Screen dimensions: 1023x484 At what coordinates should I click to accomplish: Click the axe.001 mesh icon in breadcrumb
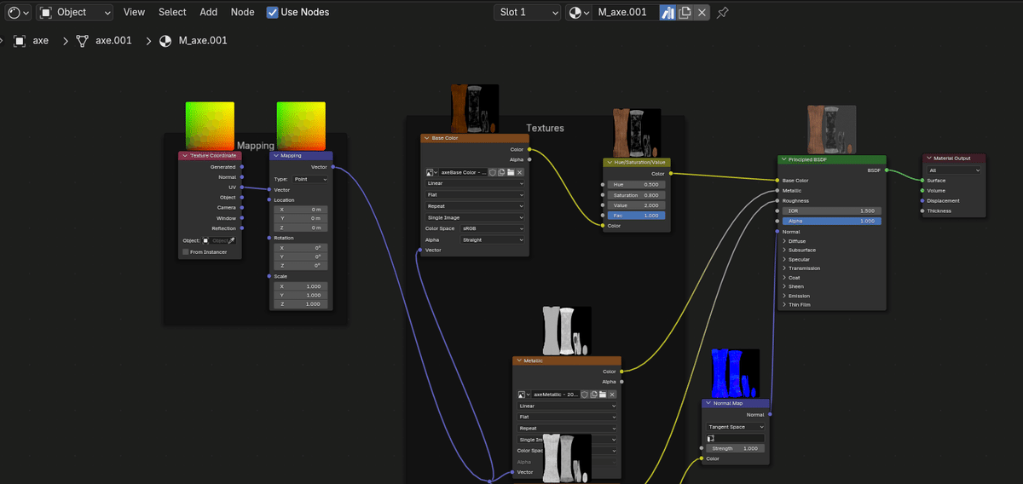click(83, 40)
